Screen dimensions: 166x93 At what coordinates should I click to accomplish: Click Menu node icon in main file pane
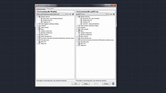tap(39, 29)
